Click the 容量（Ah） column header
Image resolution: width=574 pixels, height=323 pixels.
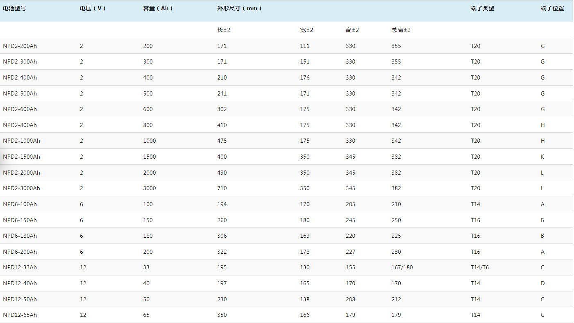click(158, 8)
